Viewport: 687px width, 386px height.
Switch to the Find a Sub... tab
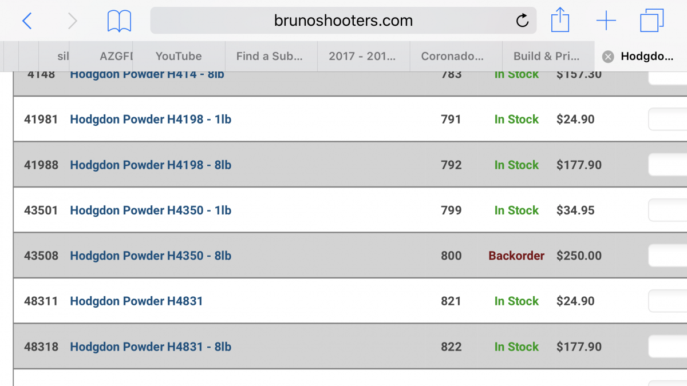coord(269,56)
